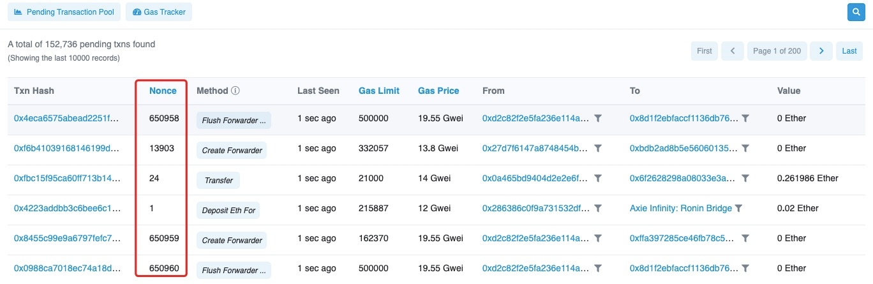This screenshot has width=873, height=284.
Task: Filter by From address in first row
Action: coord(598,119)
